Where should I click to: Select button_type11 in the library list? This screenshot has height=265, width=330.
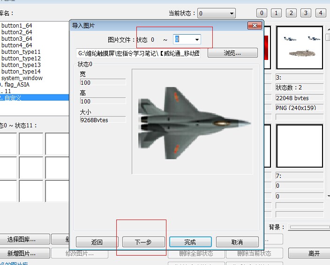point(21,52)
